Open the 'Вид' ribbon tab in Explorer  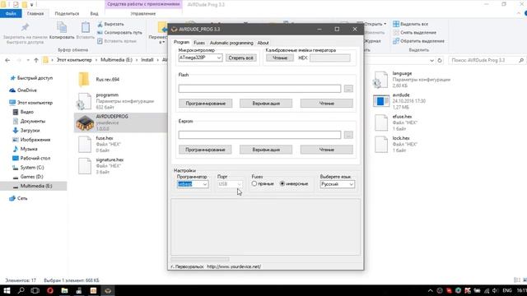click(x=94, y=14)
